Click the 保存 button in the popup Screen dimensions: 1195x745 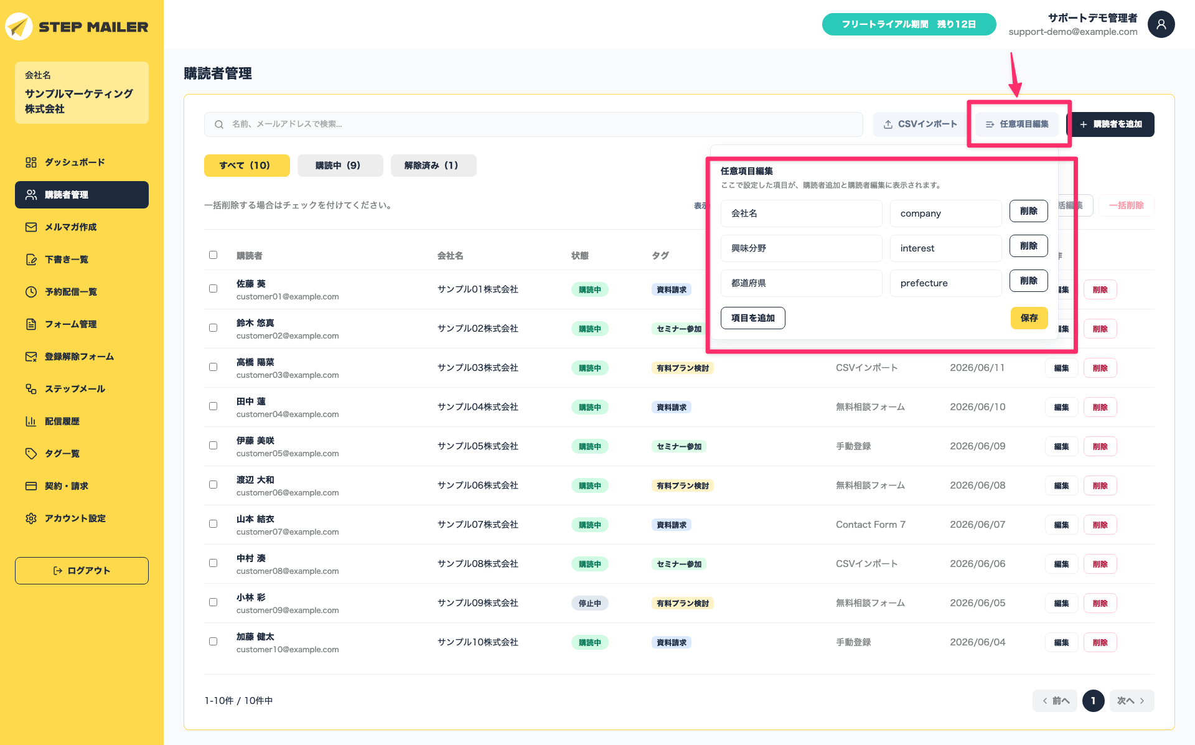click(1029, 318)
